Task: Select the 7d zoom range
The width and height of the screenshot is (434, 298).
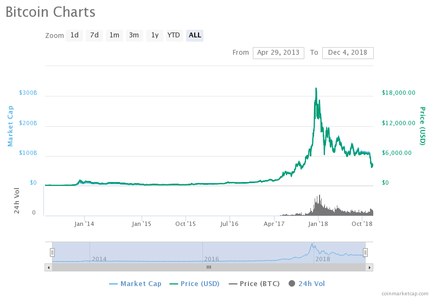Action: pyautogui.click(x=94, y=35)
